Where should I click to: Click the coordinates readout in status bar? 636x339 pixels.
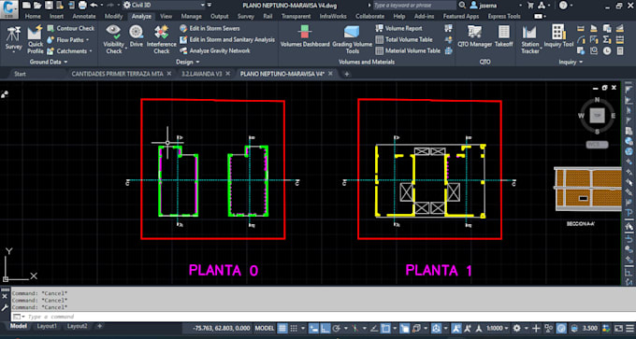point(222,328)
